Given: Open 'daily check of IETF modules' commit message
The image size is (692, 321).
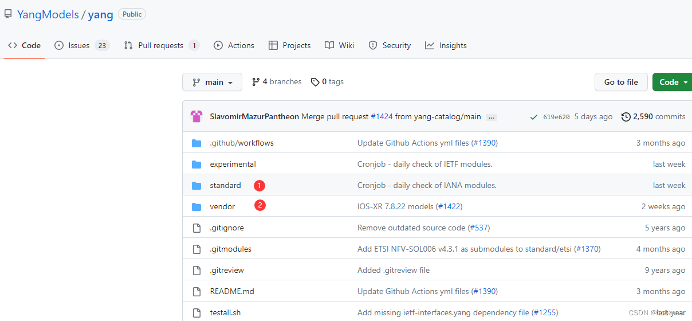Looking at the screenshot, I should [x=425, y=164].
